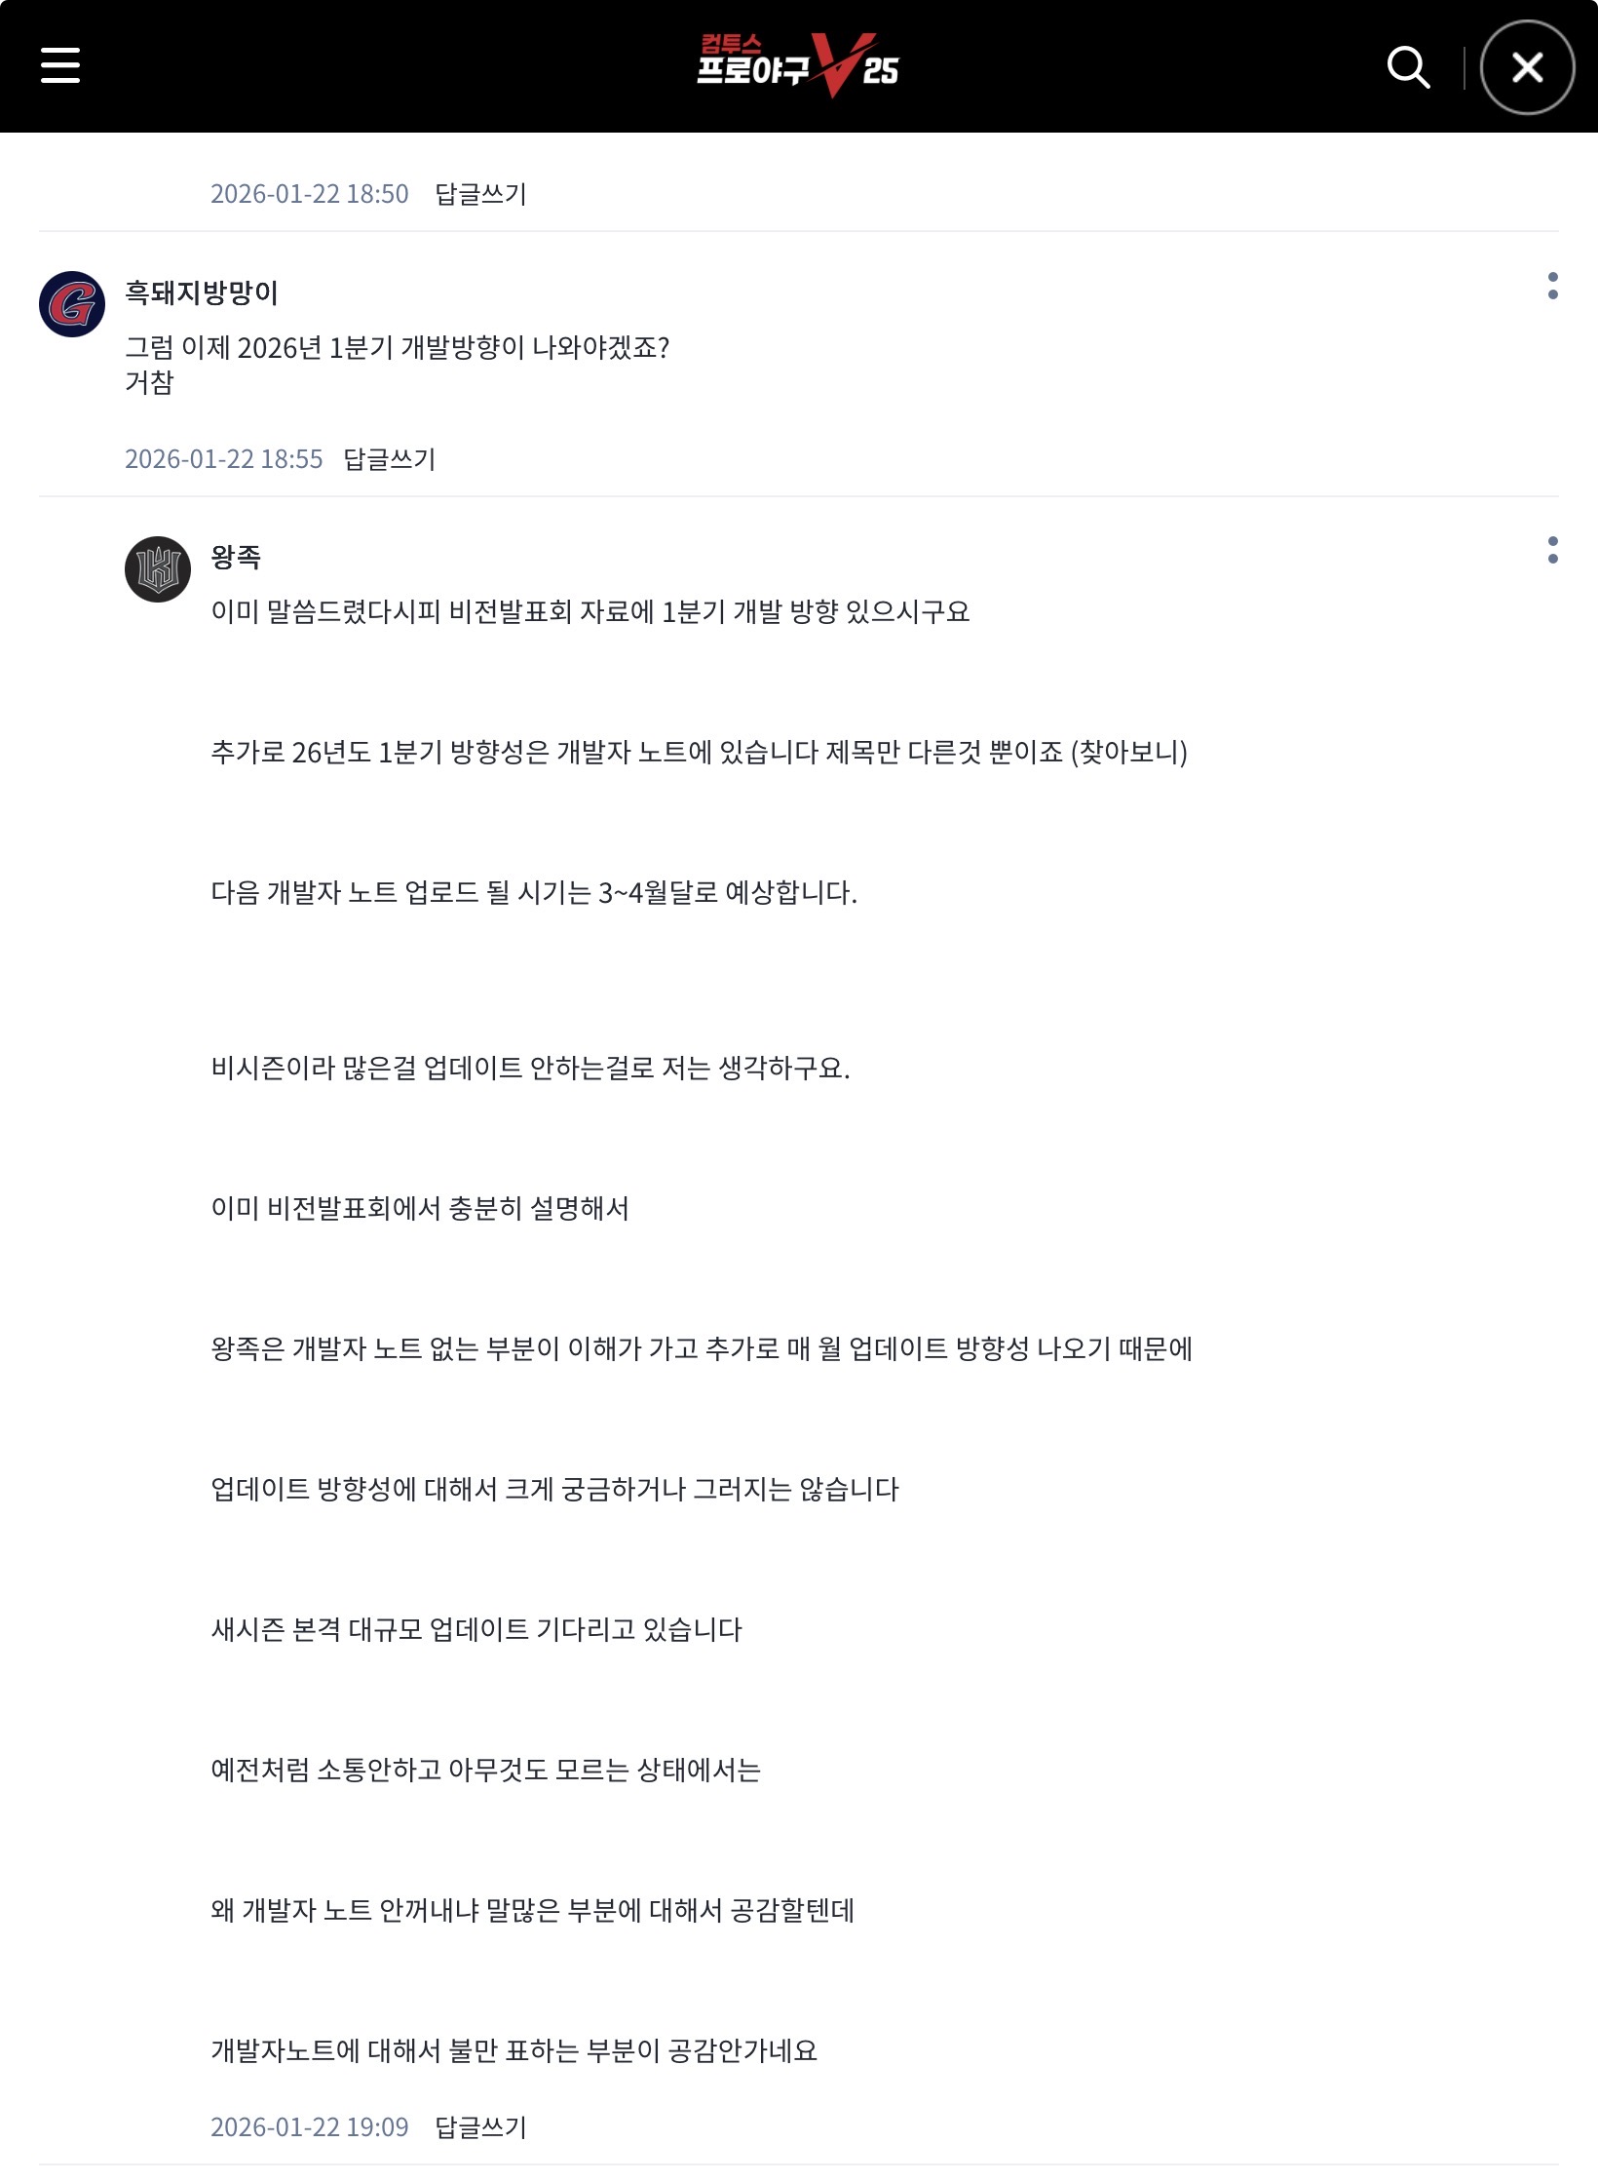This screenshot has width=1598, height=2182.
Task: Click the 2026-01-22 18:55 timestamp
Action: [x=224, y=459]
